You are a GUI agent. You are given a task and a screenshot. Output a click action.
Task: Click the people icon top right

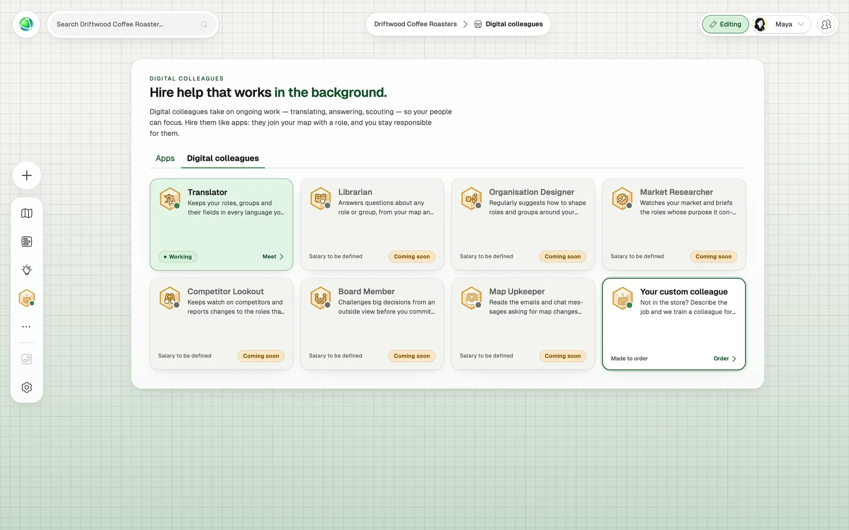click(826, 24)
